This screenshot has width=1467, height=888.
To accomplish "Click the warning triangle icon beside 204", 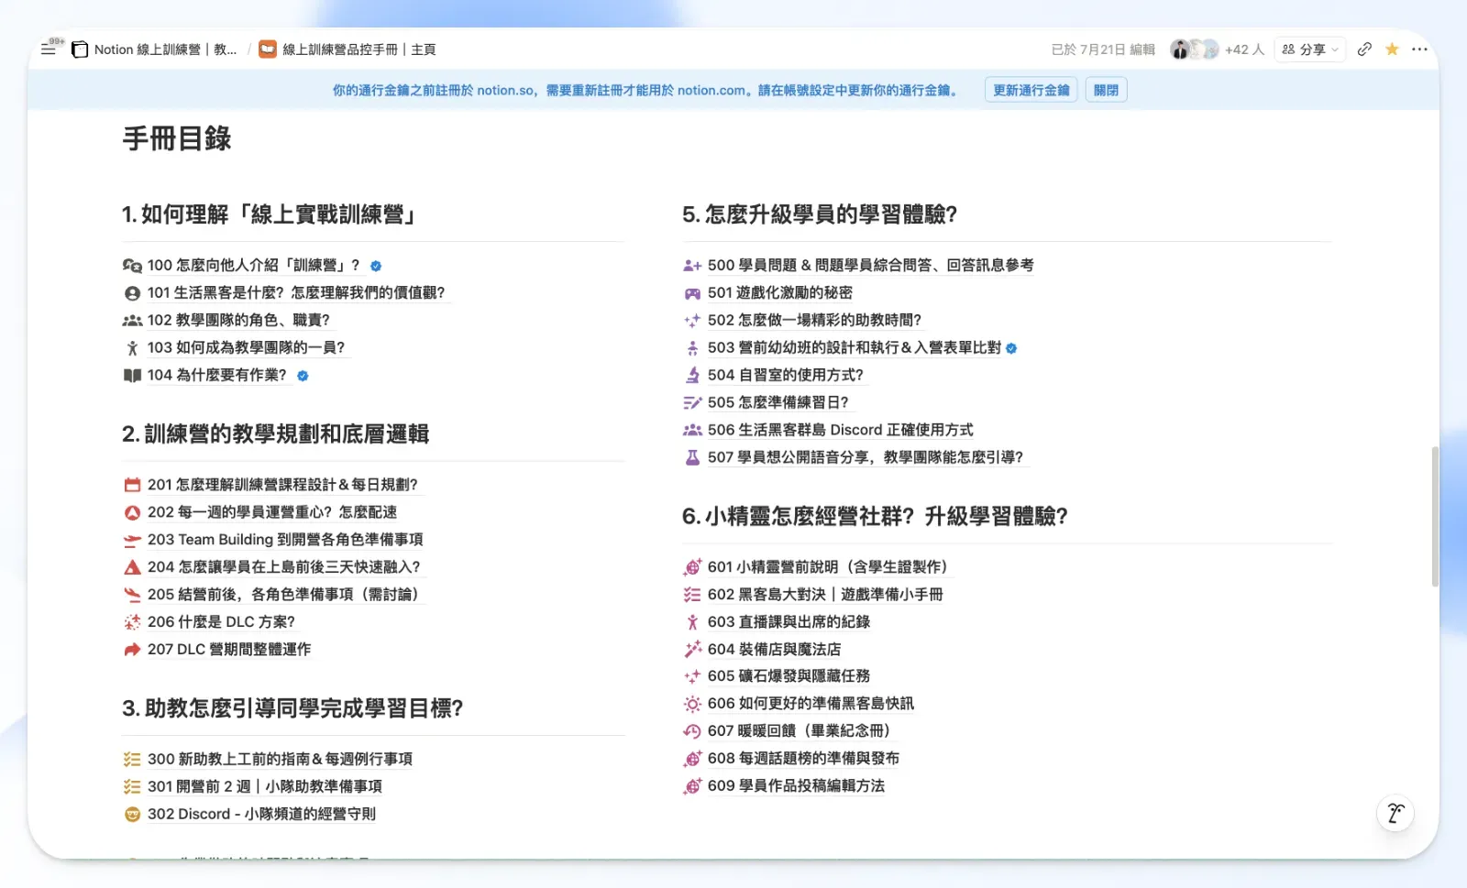I will (132, 567).
